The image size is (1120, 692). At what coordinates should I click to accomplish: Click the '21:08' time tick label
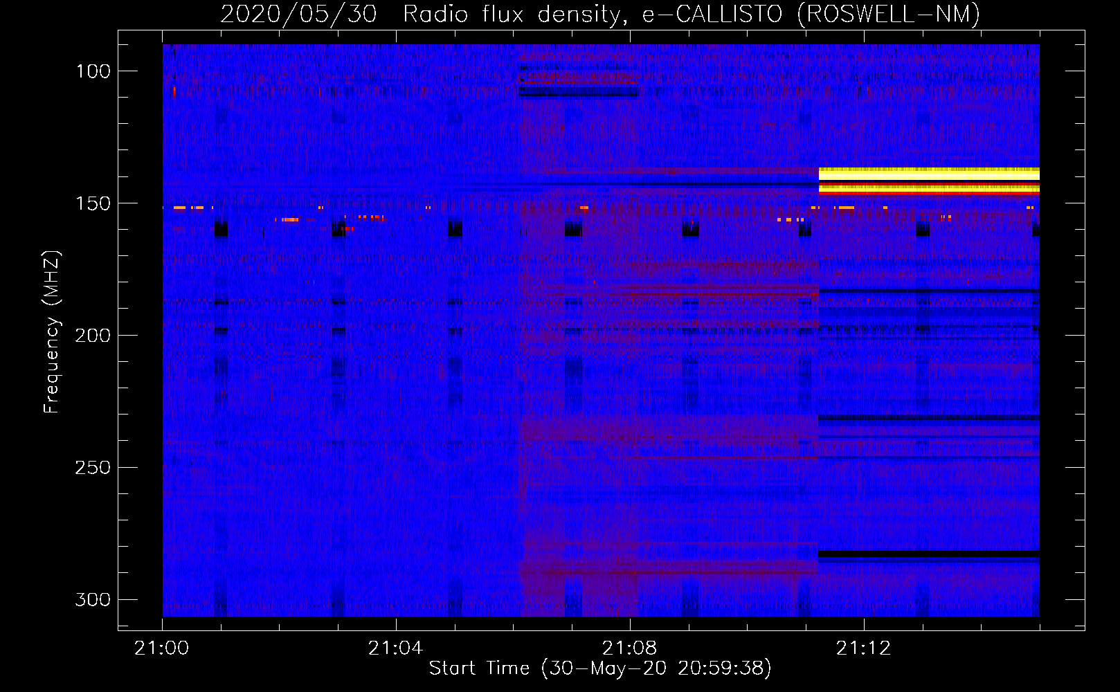(629, 648)
